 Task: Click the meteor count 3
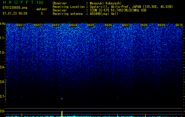coord(42,13)
